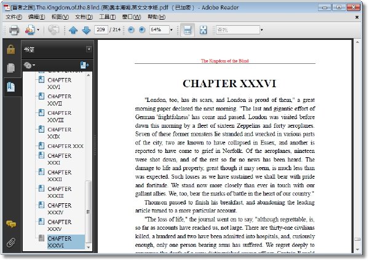This screenshot has height=261, width=369.
Task: Click the Adobe PDF icon in title bar
Action: [7, 7]
